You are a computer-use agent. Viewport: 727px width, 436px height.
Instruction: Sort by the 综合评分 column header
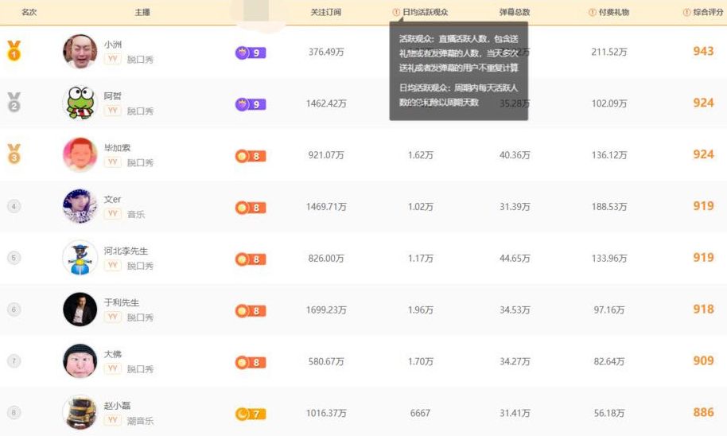coord(708,13)
